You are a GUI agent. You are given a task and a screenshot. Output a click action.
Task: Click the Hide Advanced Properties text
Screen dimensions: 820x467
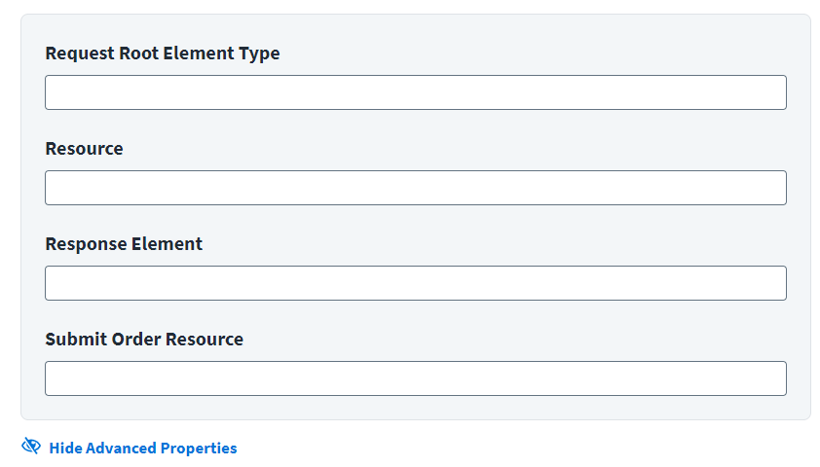pyautogui.click(x=143, y=449)
